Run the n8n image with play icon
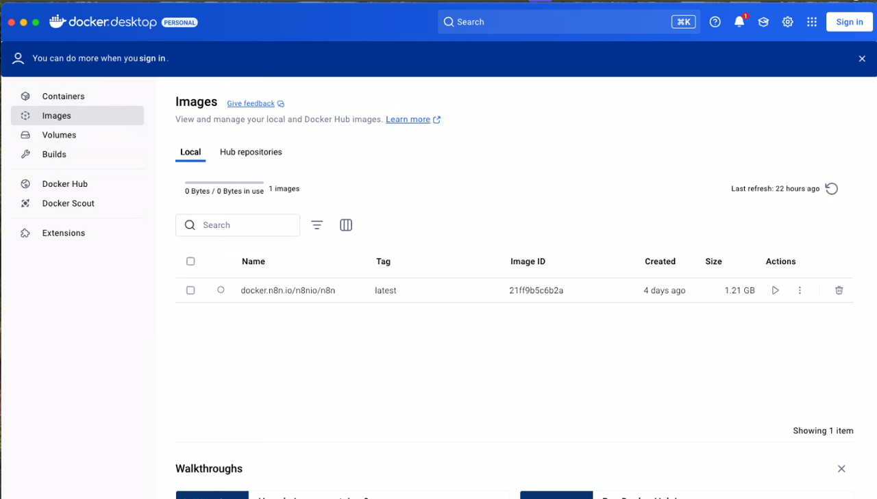This screenshot has width=877, height=499. pyautogui.click(x=776, y=290)
